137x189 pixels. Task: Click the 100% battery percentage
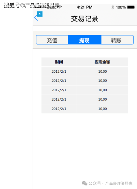(x=121, y=7)
